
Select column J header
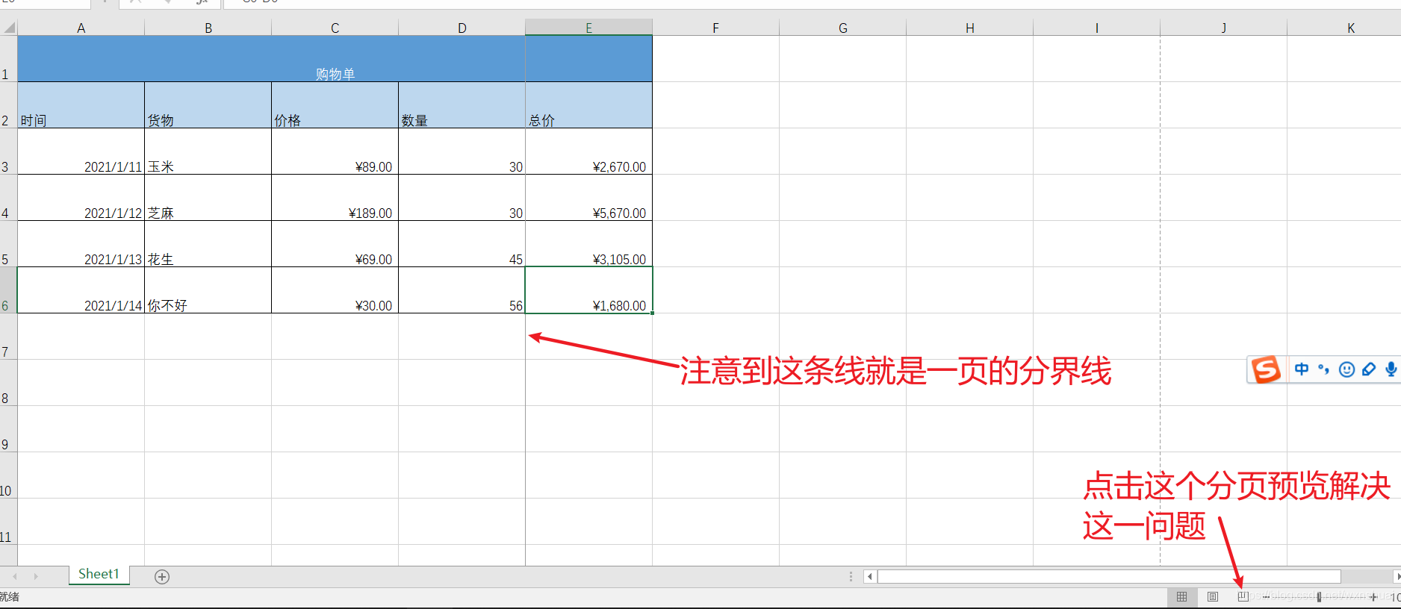(x=1224, y=28)
